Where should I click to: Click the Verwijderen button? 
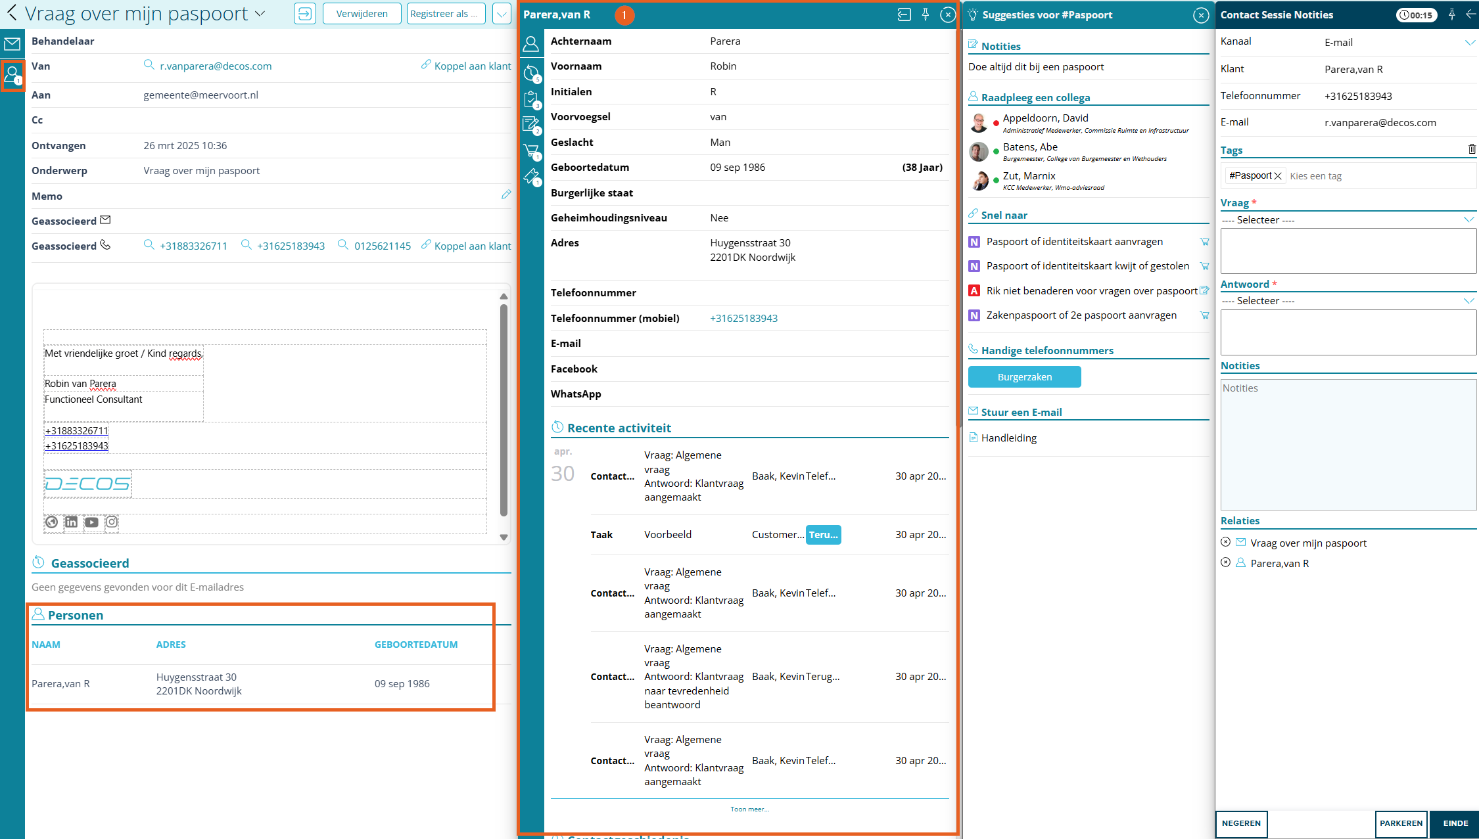click(x=362, y=13)
